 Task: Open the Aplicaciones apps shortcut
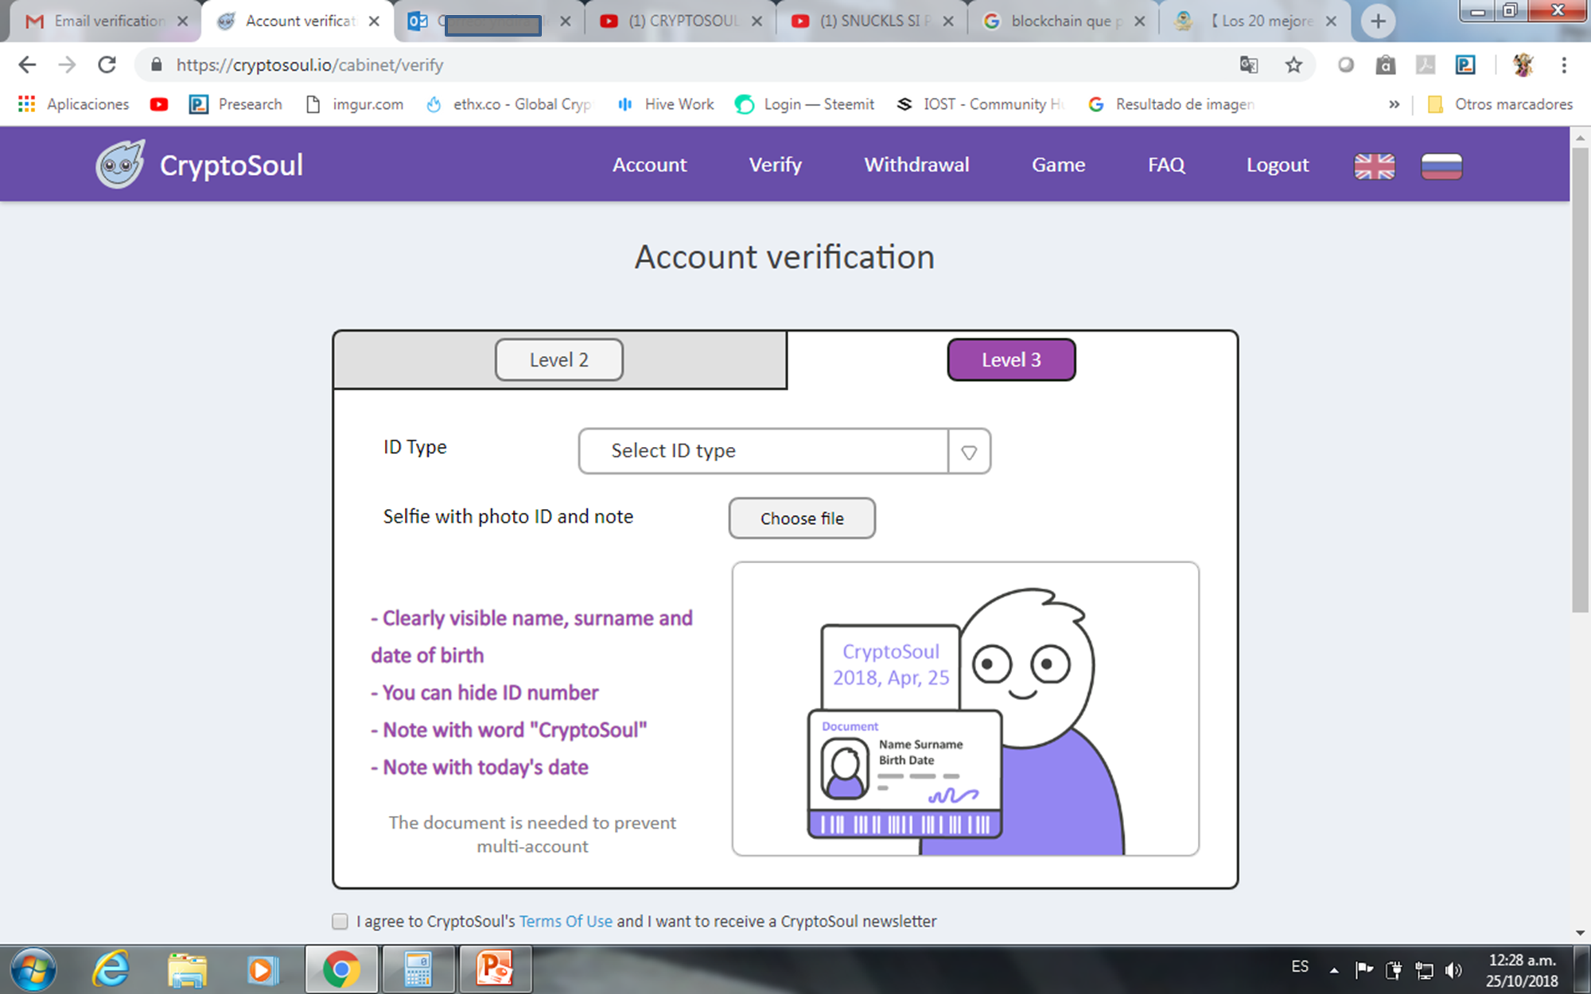click(73, 104)
